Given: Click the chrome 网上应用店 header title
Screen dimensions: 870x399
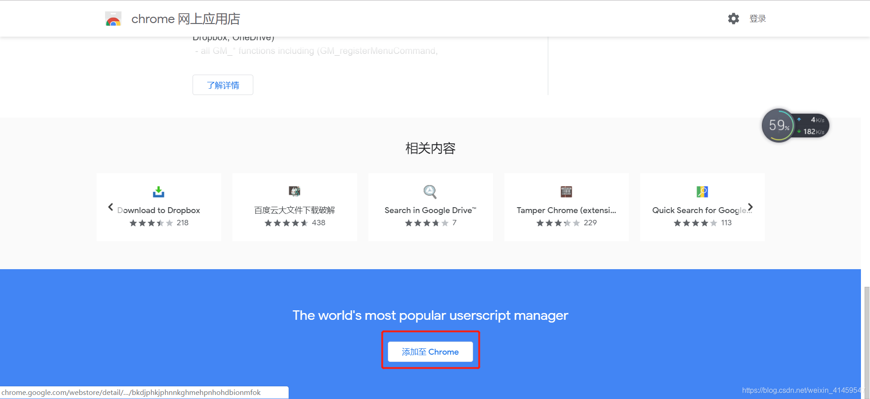Looking at the screenshot, I should point(186,19).
